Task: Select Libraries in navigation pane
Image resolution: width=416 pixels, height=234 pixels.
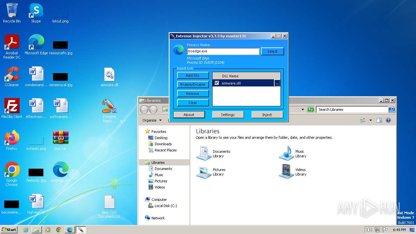Action: click(x=164, y=162)
